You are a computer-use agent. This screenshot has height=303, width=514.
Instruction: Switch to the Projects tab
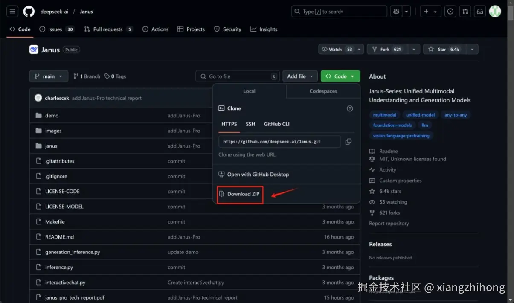click(x=191, y=29)
